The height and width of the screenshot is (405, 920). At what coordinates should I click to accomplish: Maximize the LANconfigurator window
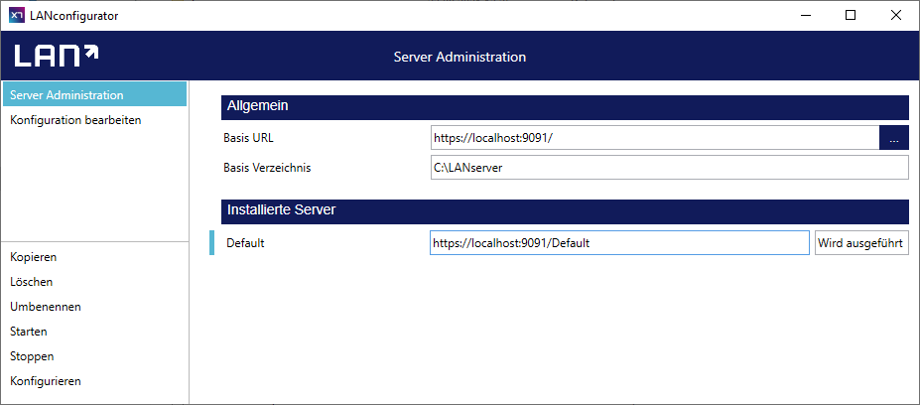(851, 15)
